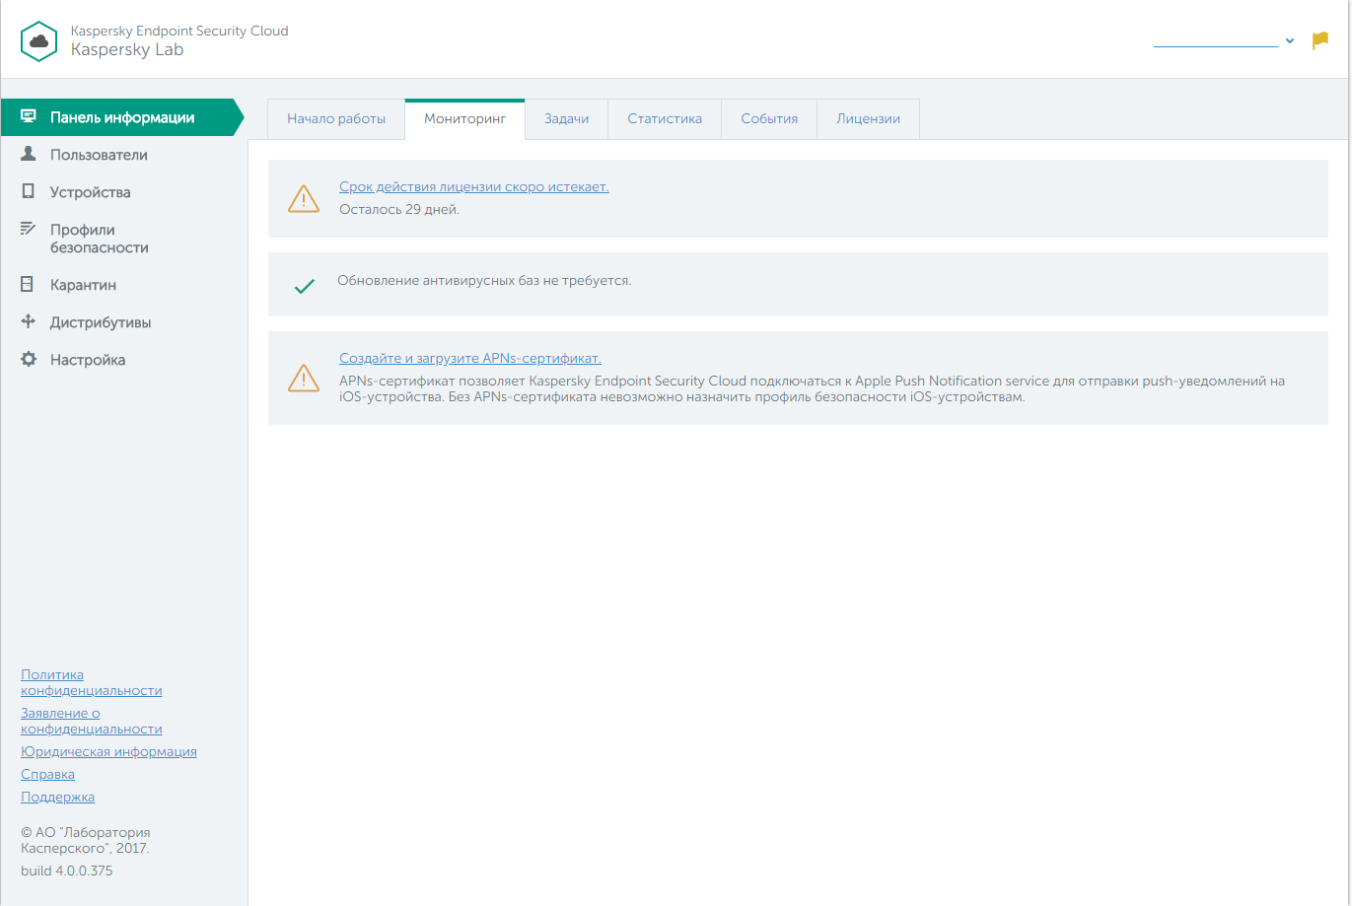The width and height of the screenshot is (1352, 906).
Task: Open the Политика конфиденциальности link
Action: coord(92,683)
